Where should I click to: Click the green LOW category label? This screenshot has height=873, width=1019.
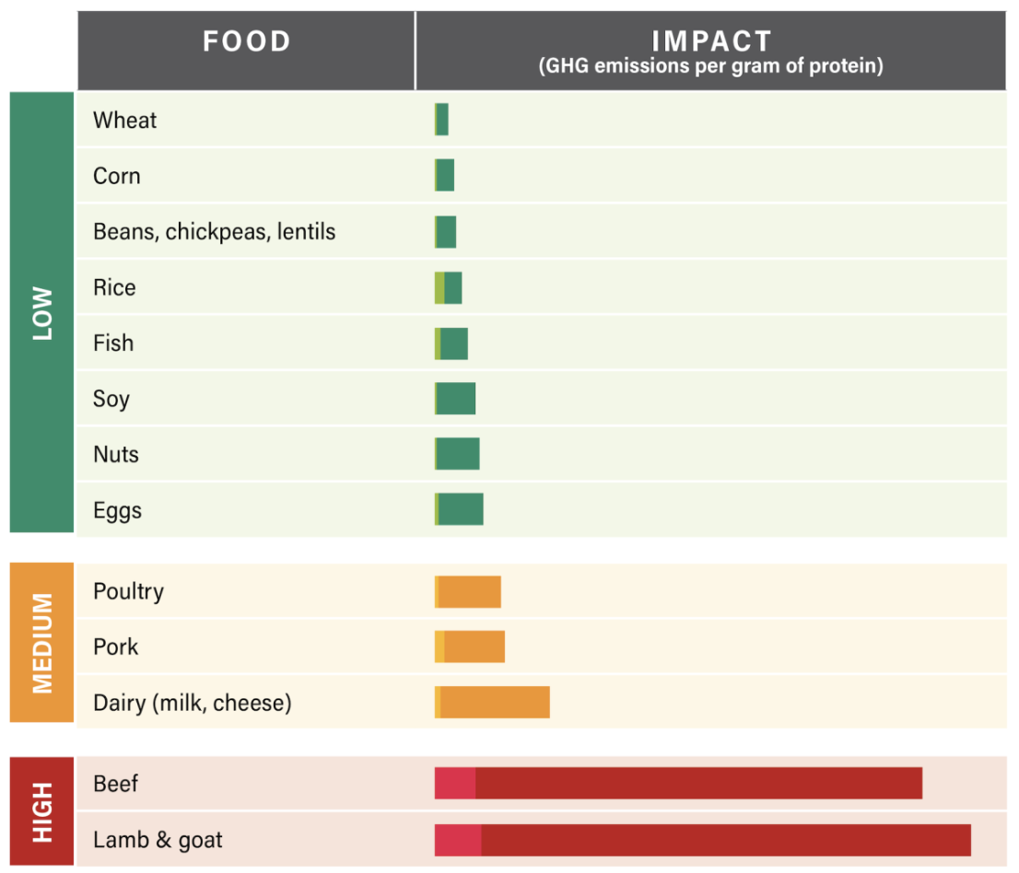pyautogui.click(x=42, y=313)
